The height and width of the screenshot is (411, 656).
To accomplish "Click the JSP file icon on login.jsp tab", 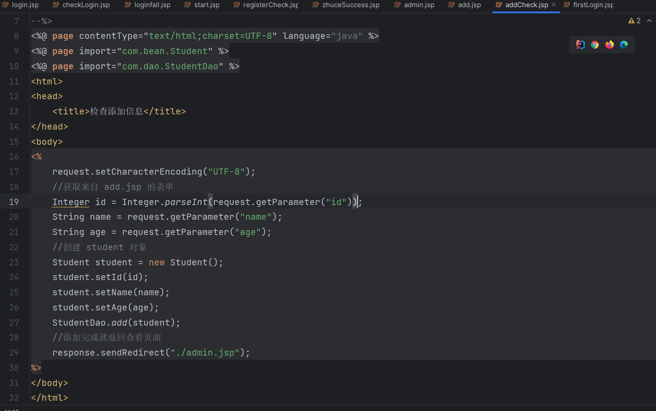I will pos(5,5).
